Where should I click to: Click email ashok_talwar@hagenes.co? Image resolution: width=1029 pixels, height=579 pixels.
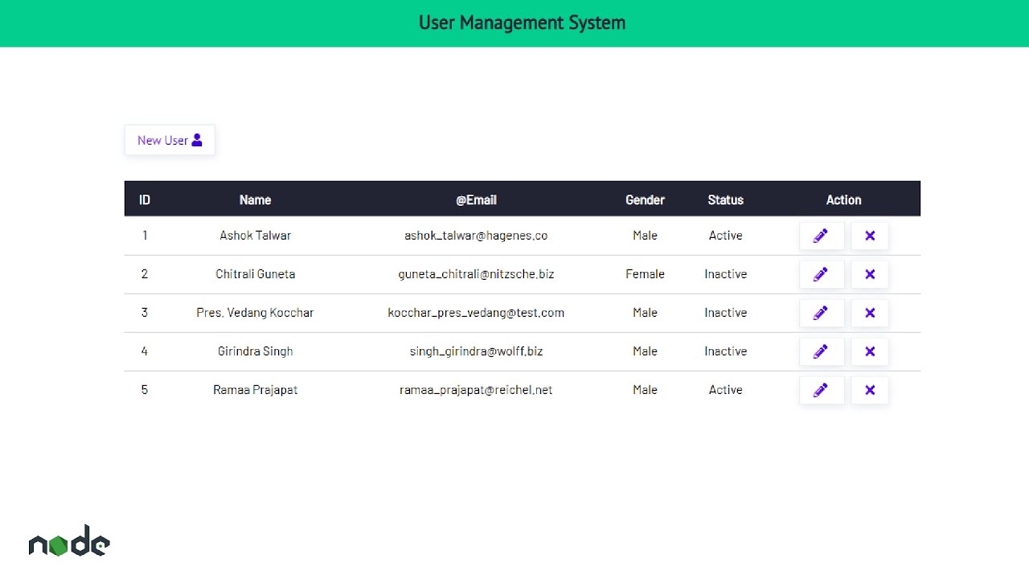[x=476, y=236]
